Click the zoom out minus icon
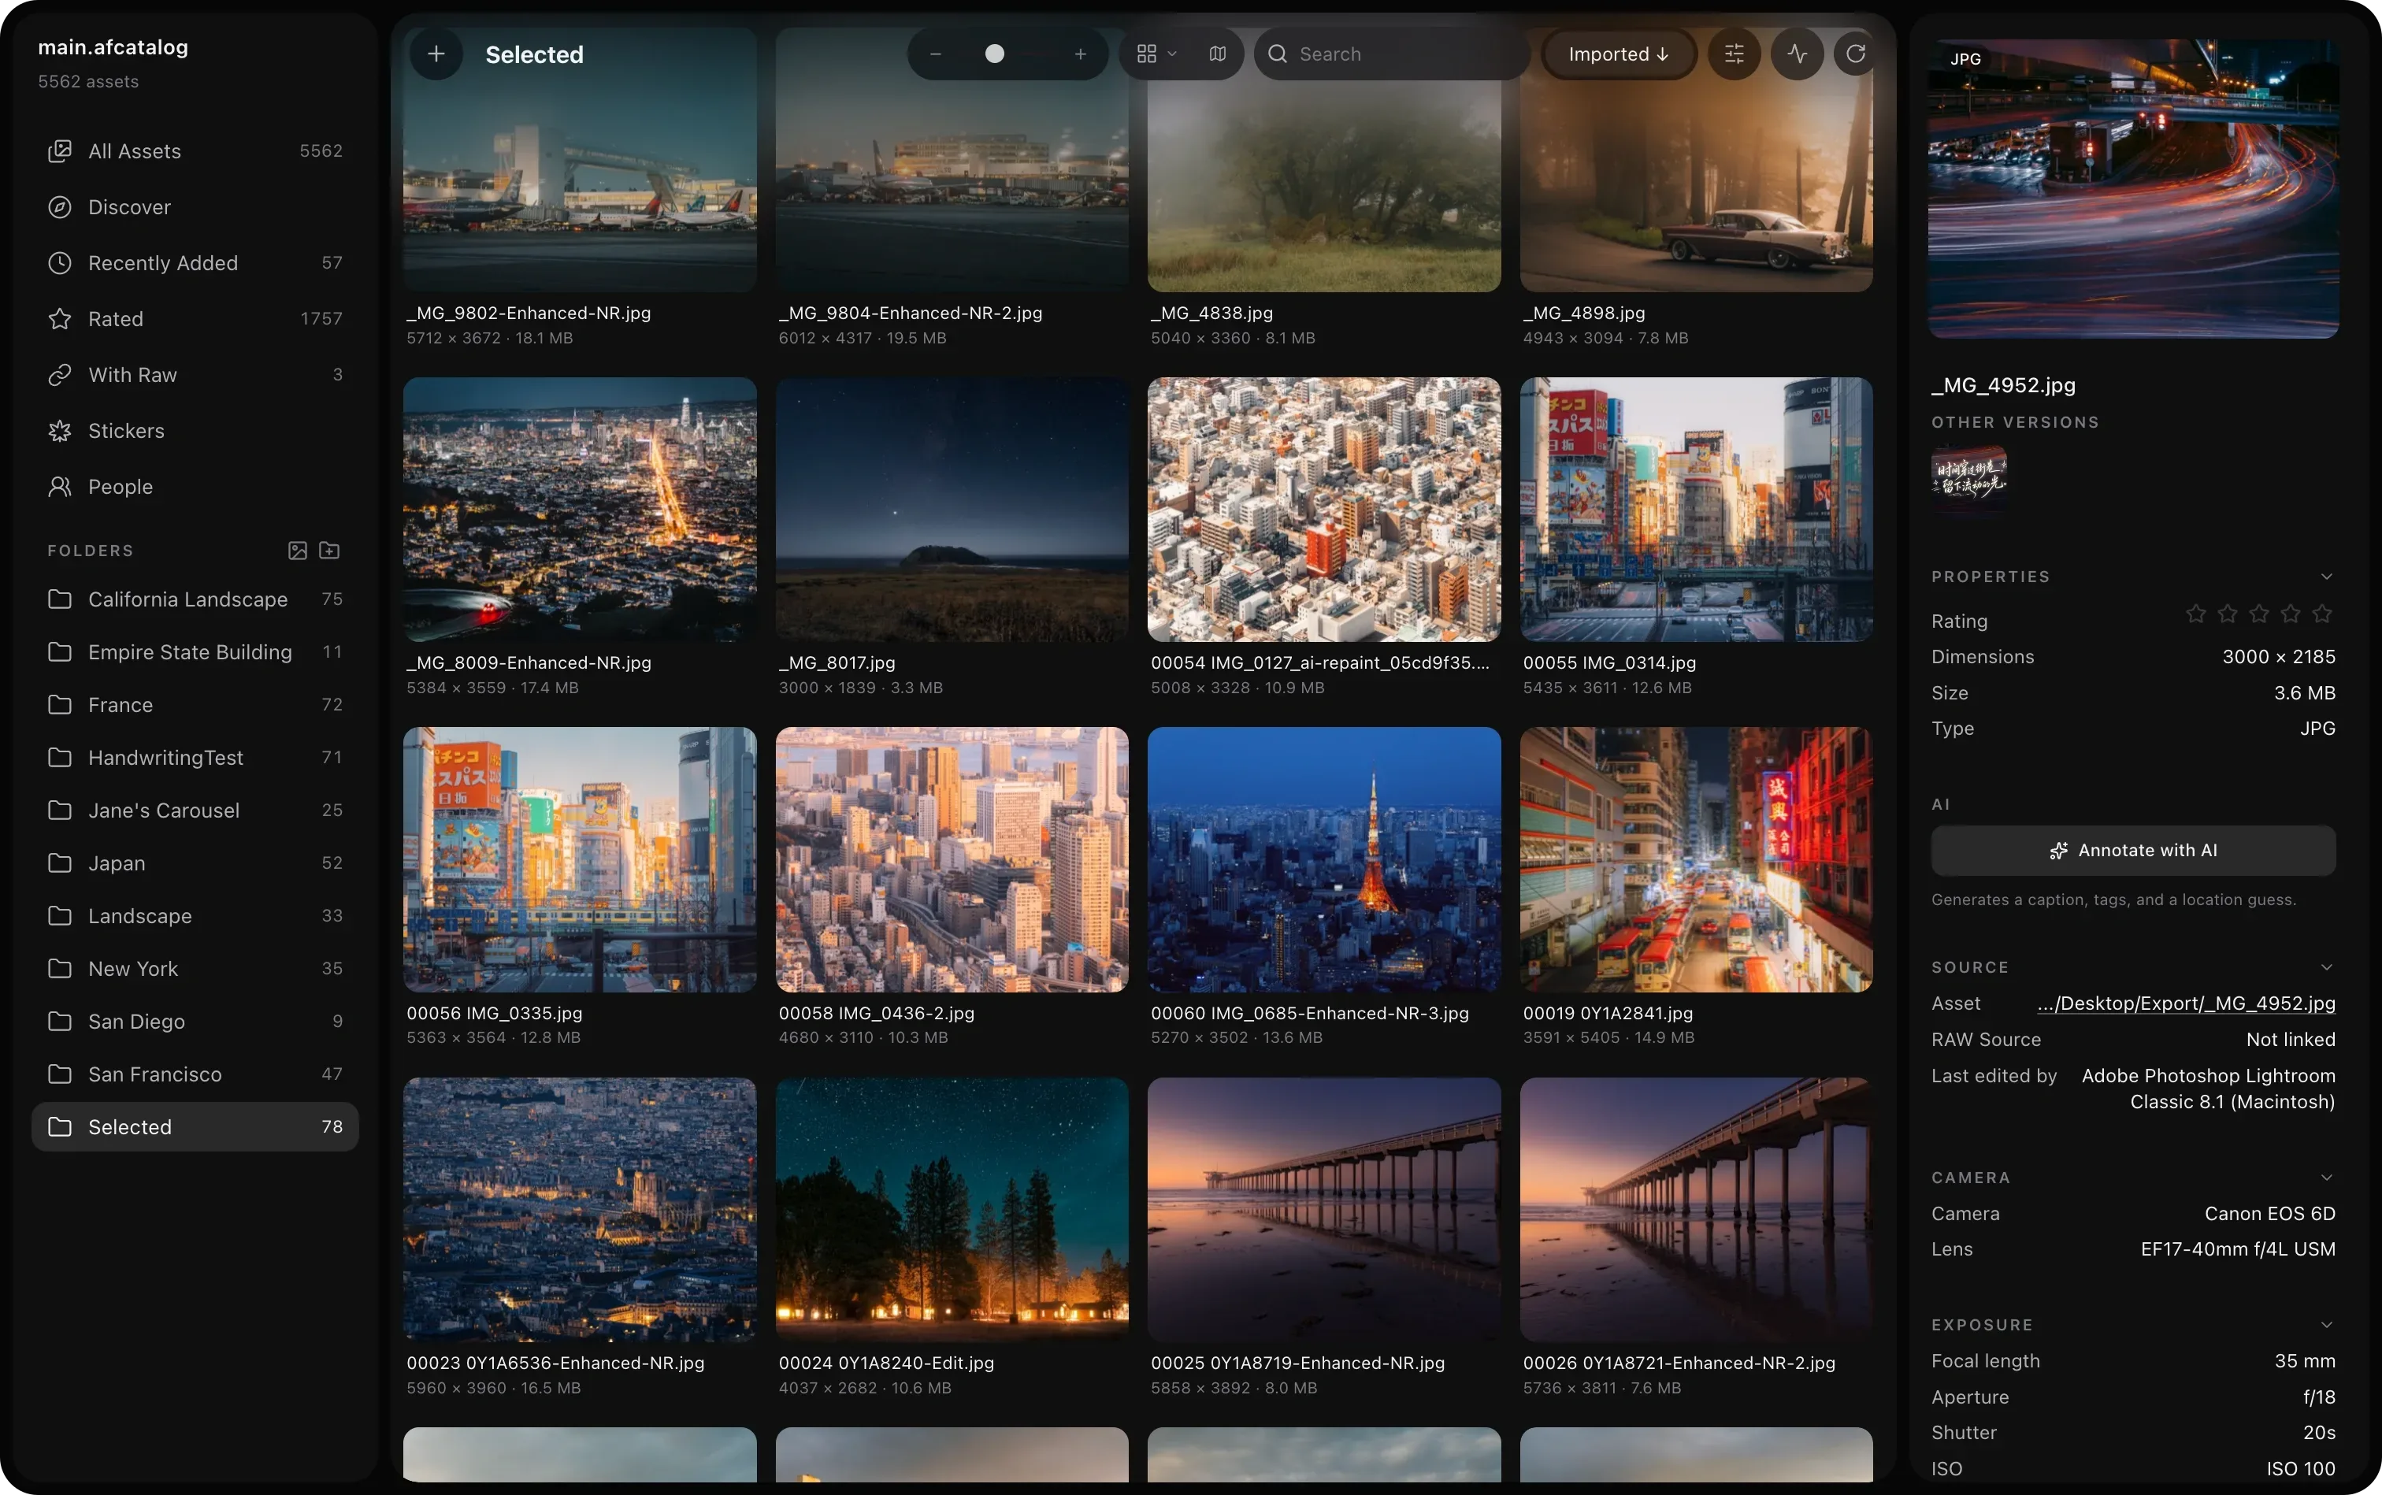Viewport: 2382px width, 1495px height. [936, 54]
